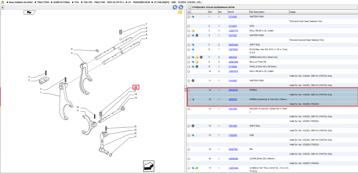
Task: Click the Usage column header
Action: pyautogui.click(x=323, y=12)
